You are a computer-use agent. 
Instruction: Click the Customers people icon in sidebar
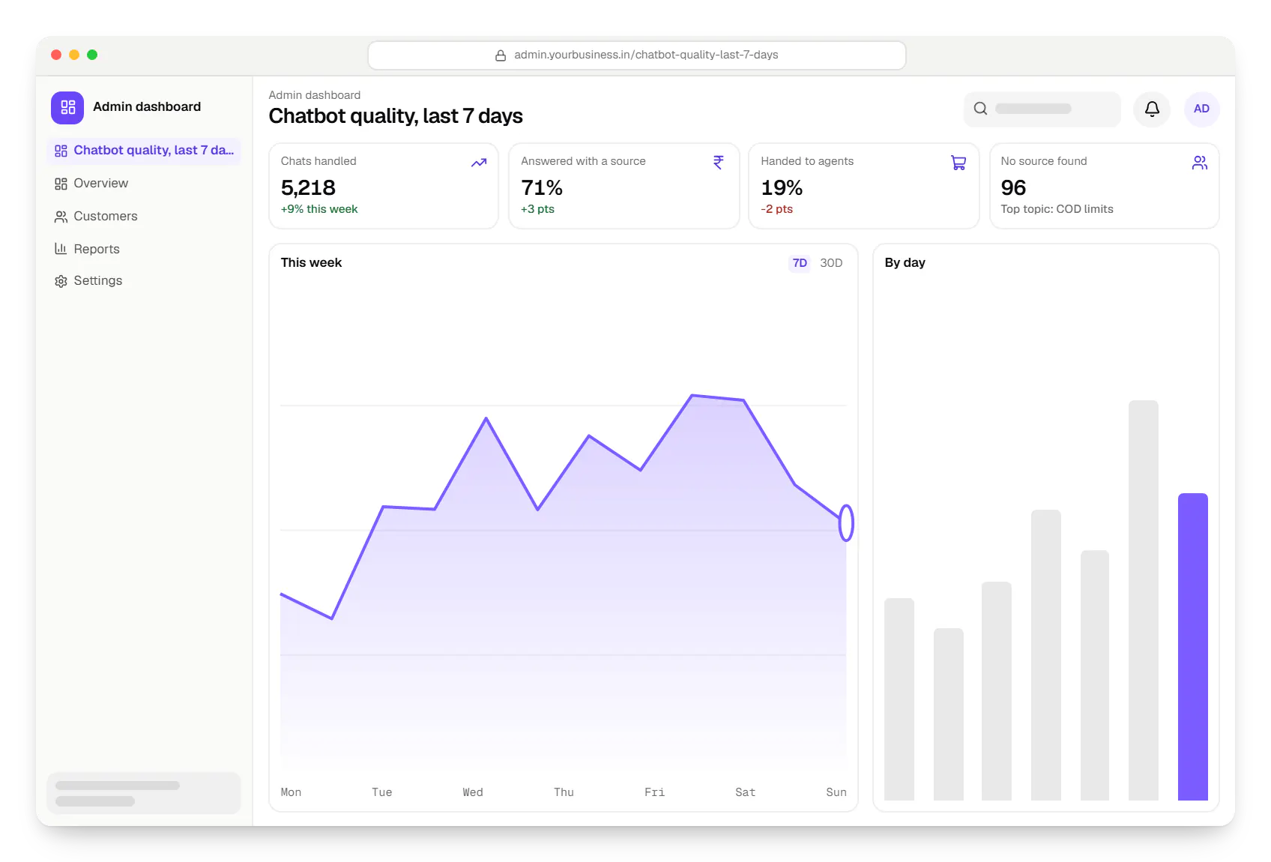tap(61, 217)
